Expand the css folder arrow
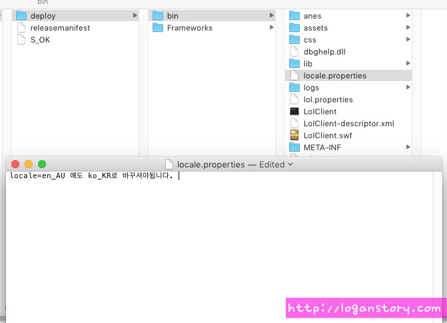This screenshot has width=447, height=323. coord(408,39)
